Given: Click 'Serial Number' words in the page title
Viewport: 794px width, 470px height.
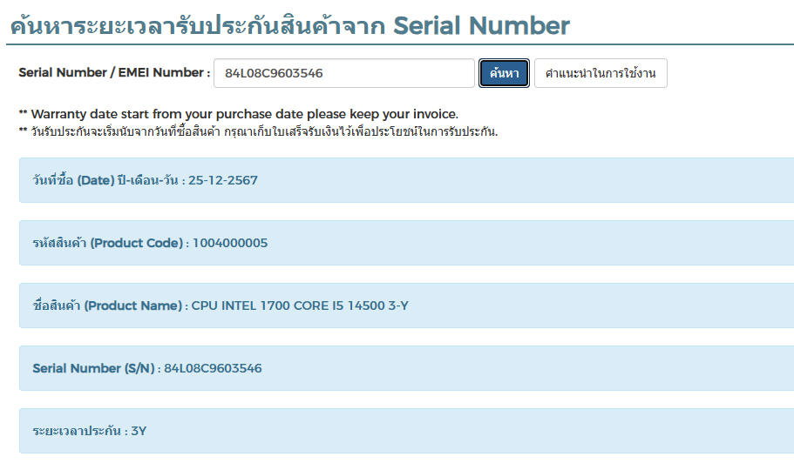Looking at the screenshot, I should pos(481,25).
